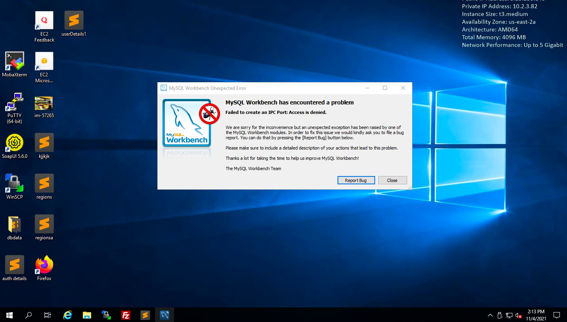Open the clock showing 2:13 PM
567x322 pixels.
coord(536,315)
